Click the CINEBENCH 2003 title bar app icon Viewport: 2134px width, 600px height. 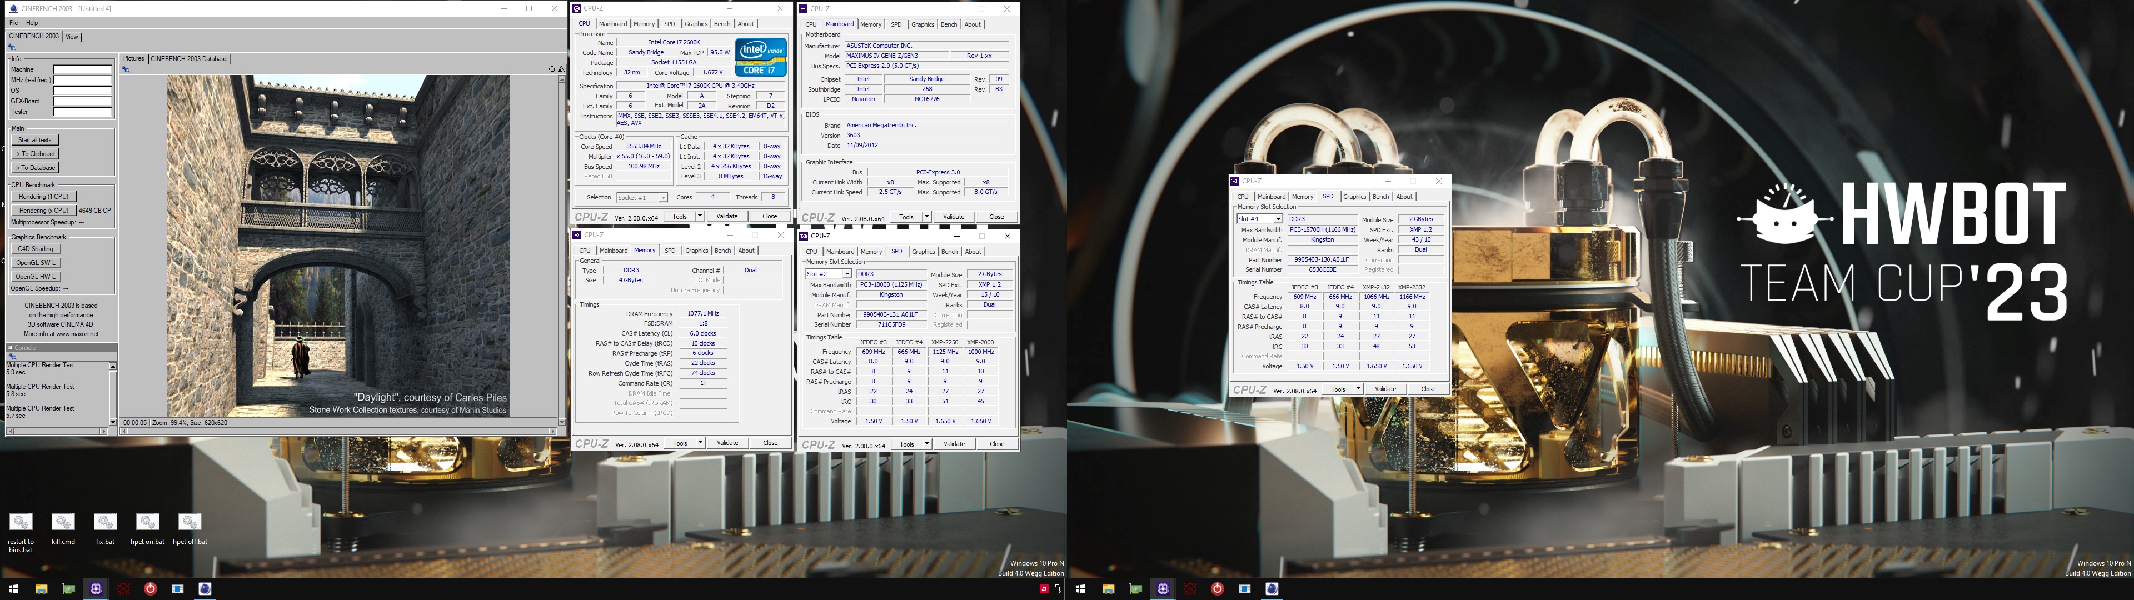[x=13, y=9]
